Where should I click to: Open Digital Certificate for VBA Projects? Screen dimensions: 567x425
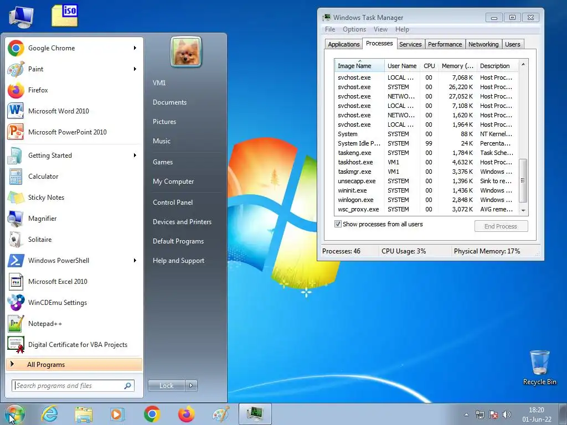coord(74,344)
